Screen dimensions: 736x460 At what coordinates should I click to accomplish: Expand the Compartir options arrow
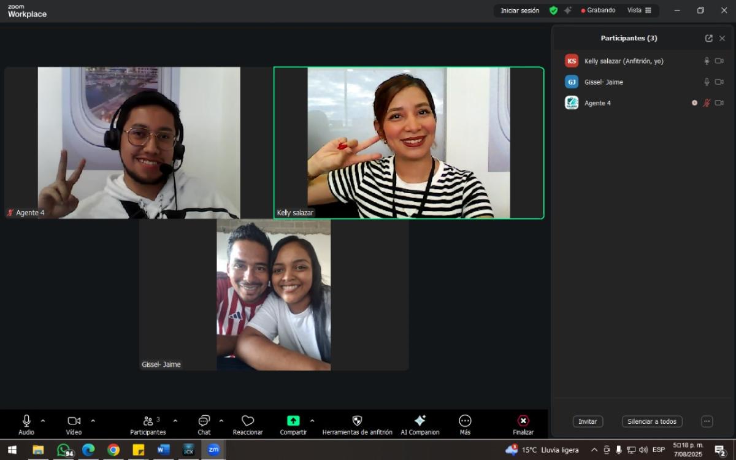click(x=312, y=421)
